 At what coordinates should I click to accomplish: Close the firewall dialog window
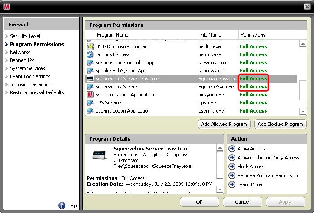click(x=307, y=7)
